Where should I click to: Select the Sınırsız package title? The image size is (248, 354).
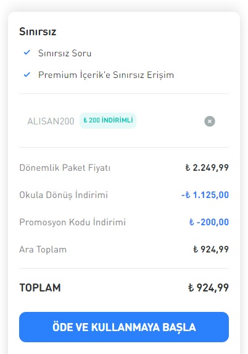click(38, 32)
